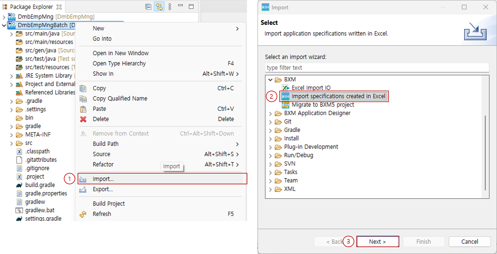Screen dimensions: 497x254
Task: Click the Cancel button
Action: pos(469,241)
